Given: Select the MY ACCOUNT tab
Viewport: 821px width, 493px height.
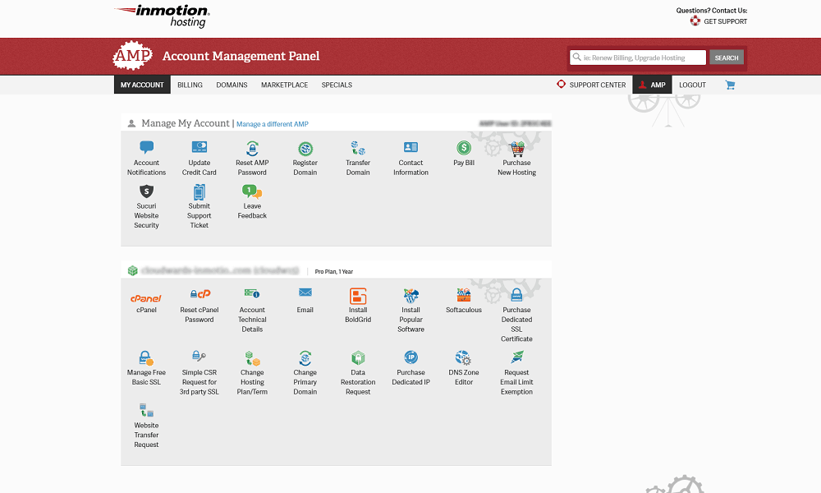Looking at the screenshot, I should 142,85.
